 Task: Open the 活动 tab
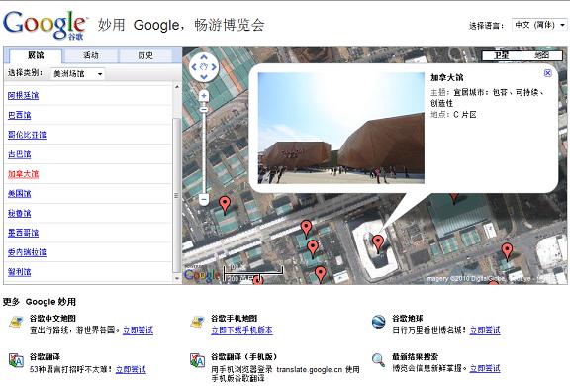(x=90, y=55)
